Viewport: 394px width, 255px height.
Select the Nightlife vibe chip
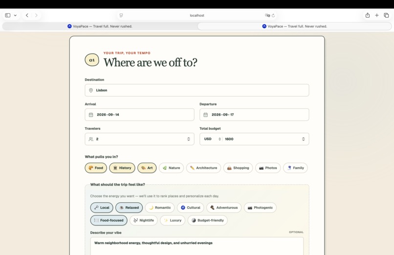[x=144, y=220]
